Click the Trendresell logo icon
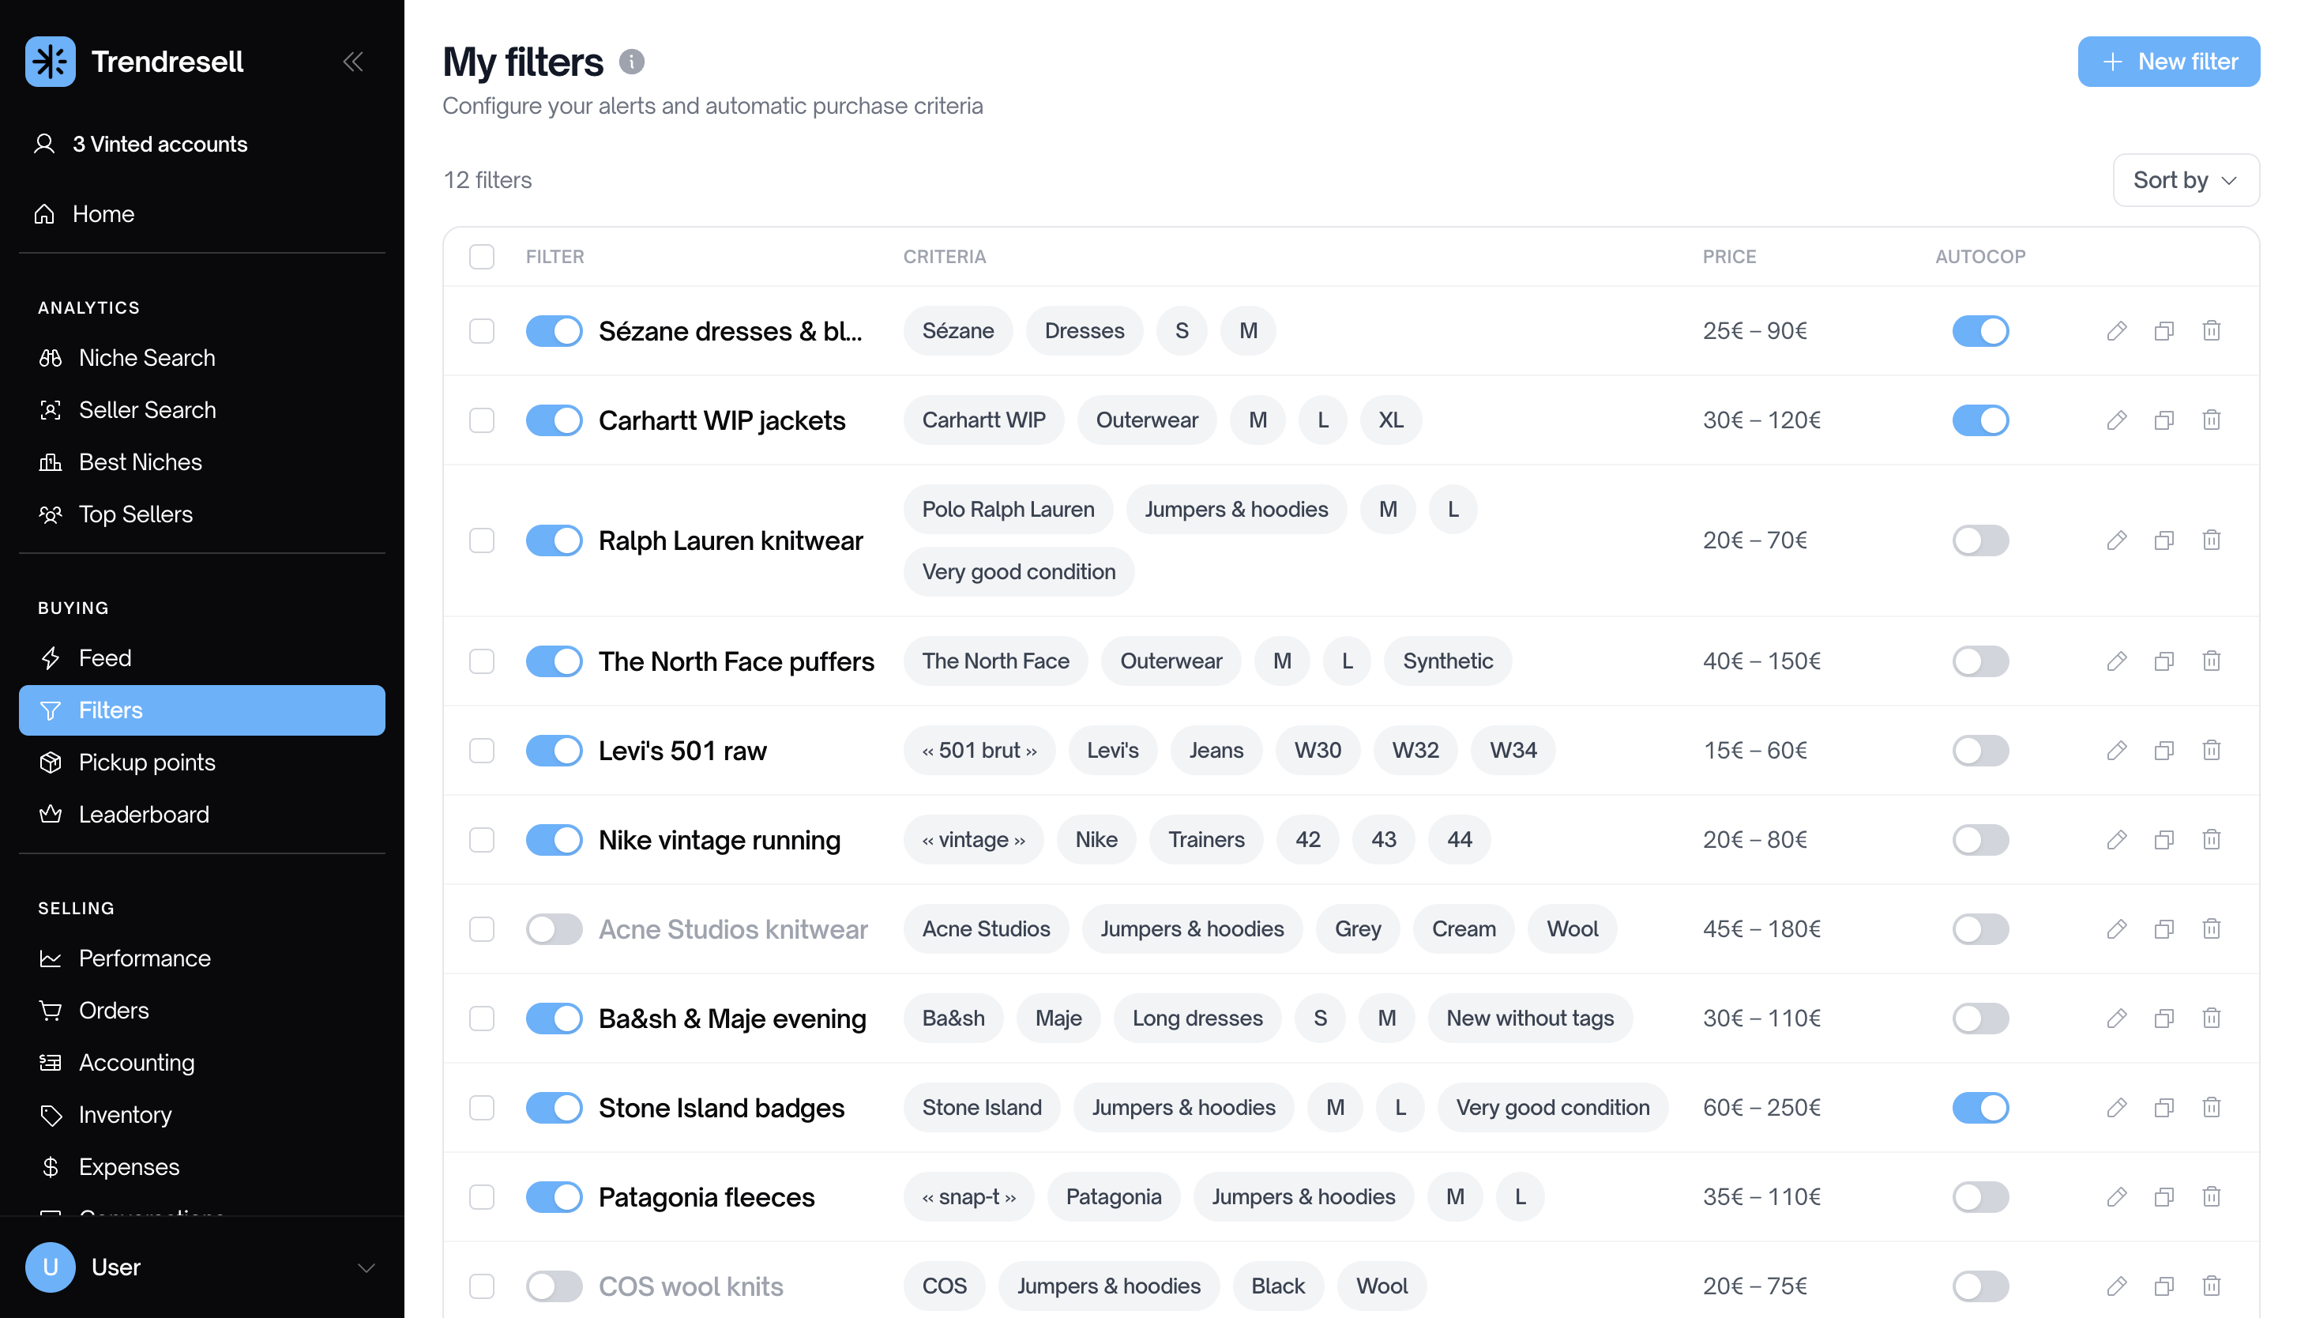Viewport: 2297px width, 1318px height. click(x=50, y=62)
